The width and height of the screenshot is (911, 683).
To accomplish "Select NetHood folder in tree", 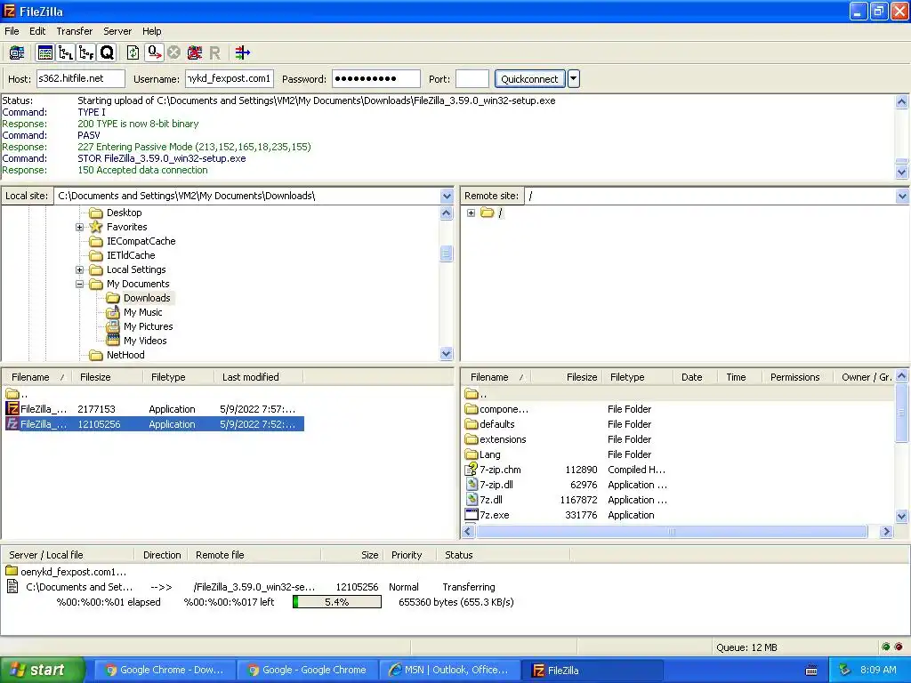I will click(125, 355).
